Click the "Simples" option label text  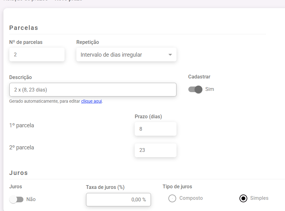coord(259,198)
